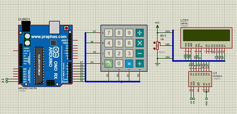The width and height of the screenshot is (237, 114).
Task: Click the LM016L part value text
Action: [184, 23]
